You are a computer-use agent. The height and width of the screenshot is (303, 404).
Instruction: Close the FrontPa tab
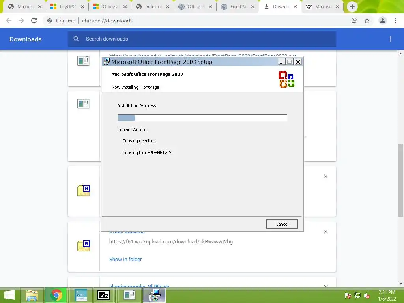[x=253, y=7]
